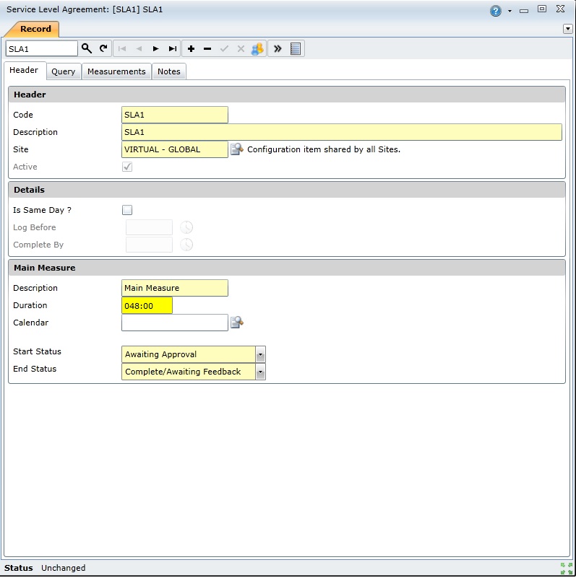Click the header Description field
The image size is (576, 578).
click(x=342, y=132)
